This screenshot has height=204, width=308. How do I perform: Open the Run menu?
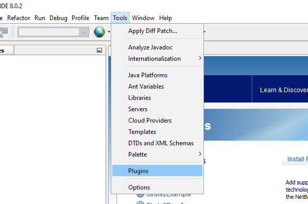[x=40, y=18]
